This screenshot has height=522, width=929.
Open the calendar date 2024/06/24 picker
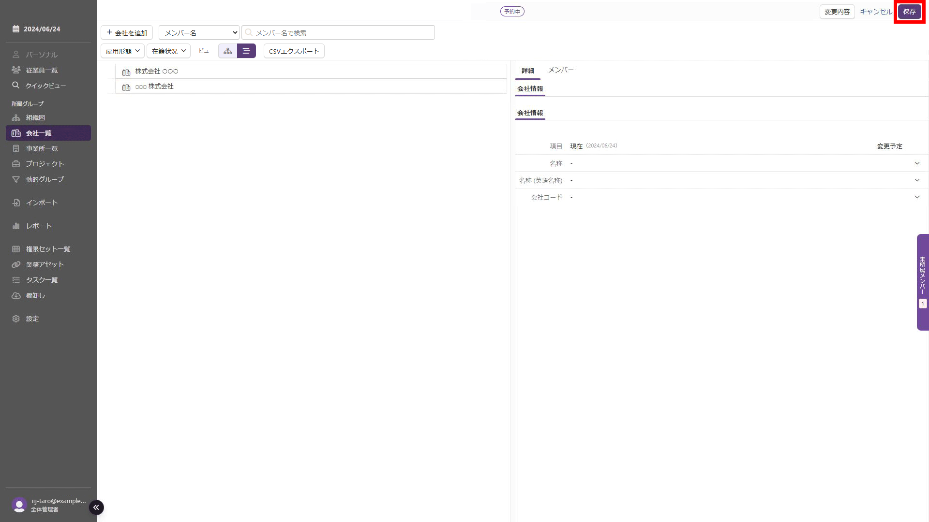point(36,29)
